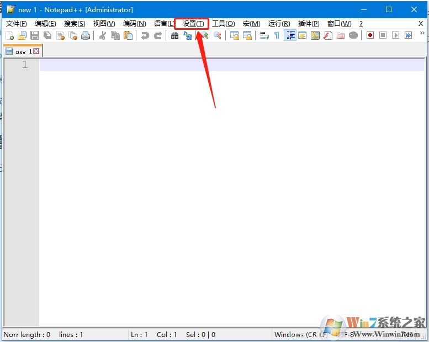Run macro multiple times double-arrow icon

click(408, 35)
